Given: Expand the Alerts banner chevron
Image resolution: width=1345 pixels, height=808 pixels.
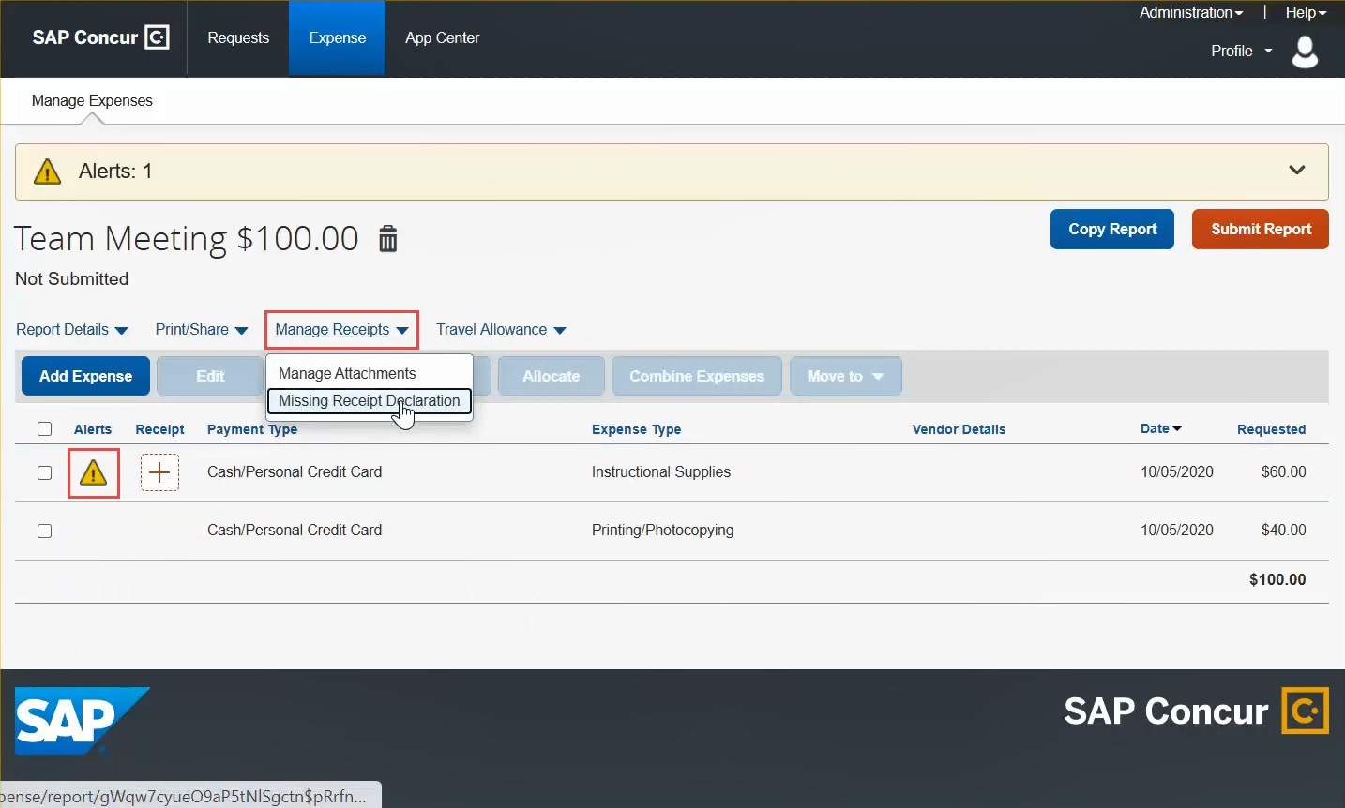Looking at the screenshot, I should tap(1296, 171).
